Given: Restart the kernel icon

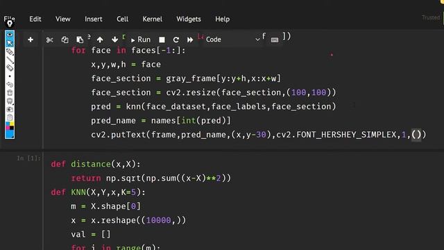Looking at the screenshot, I should point(176,40).
